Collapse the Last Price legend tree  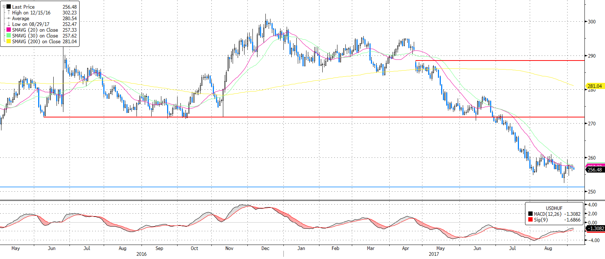pos(4,6)
